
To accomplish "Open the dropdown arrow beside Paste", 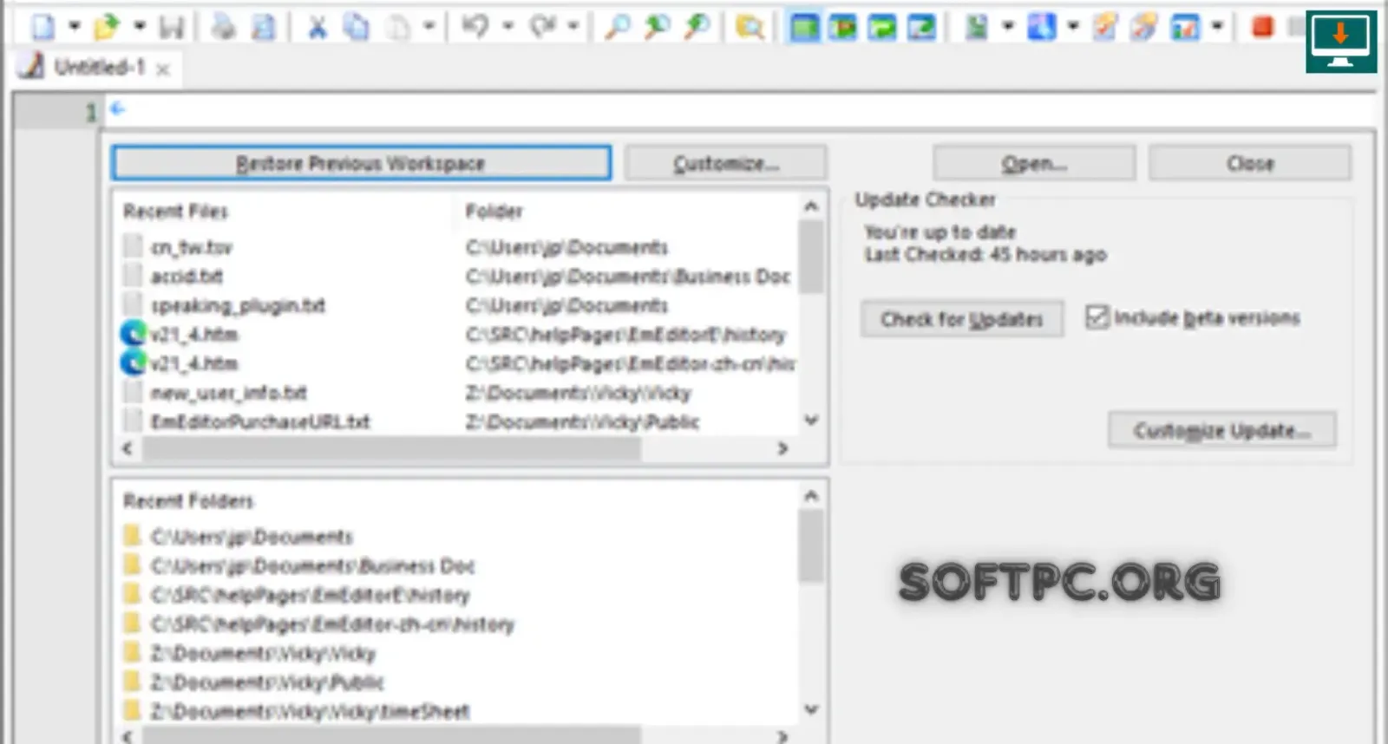I will click(x=429, y=27).
